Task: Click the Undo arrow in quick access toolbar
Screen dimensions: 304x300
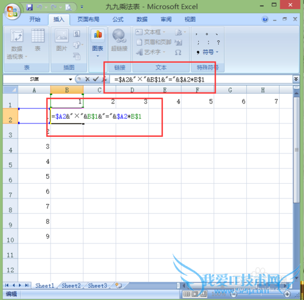Action: point(40,7)
